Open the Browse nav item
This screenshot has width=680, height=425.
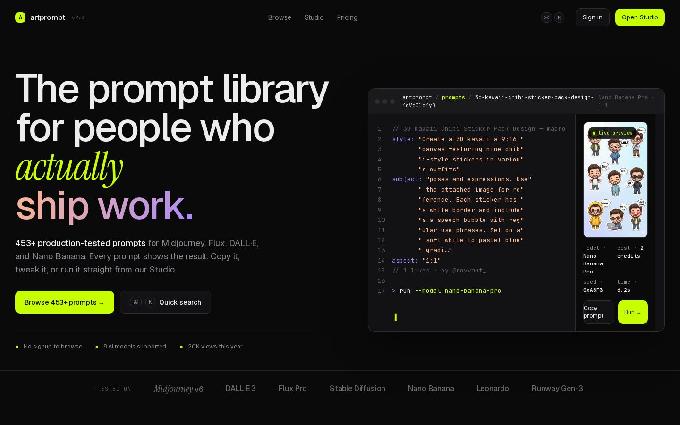(x=280, y=17)
